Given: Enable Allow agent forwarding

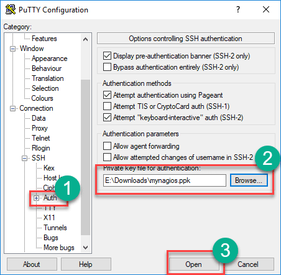Looking at the screenshot, I should pyautogui.click(x=107, y=146).
